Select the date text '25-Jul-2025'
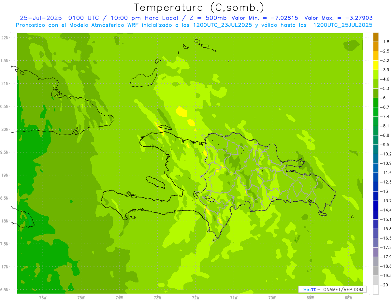391x302 pixels. 41,18
